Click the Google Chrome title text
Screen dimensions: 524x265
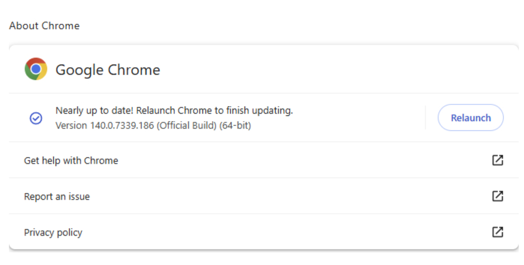108,70
